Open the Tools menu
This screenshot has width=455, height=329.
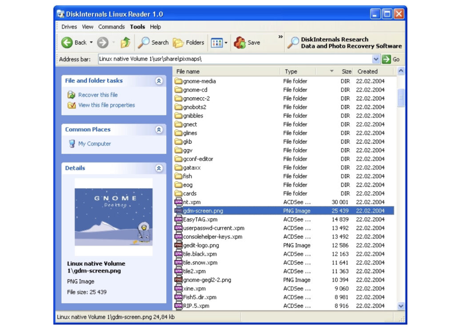137,27
